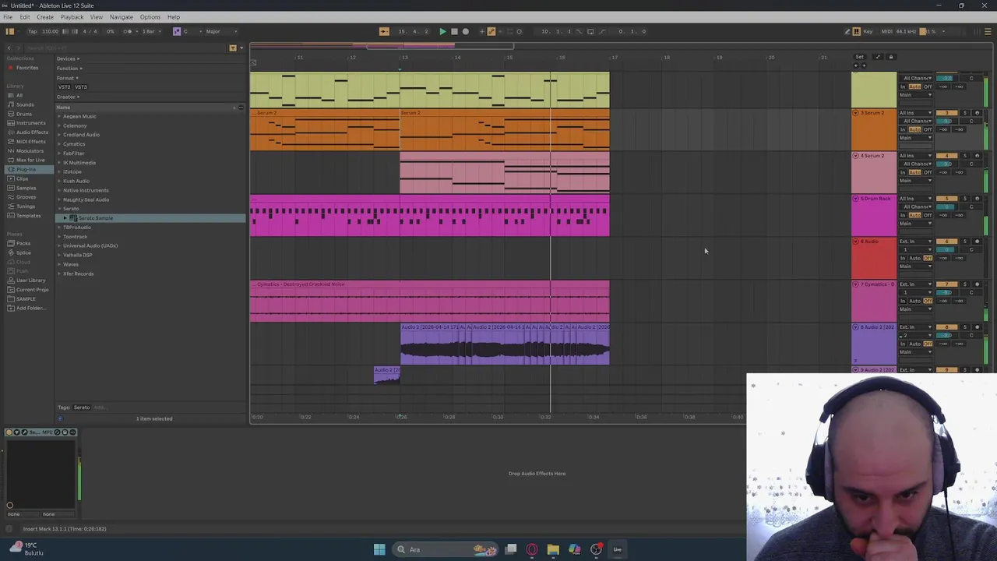The image size is (997, 561).
Task: Toggle the Automation Arm icon
Action: click(491, 31)
